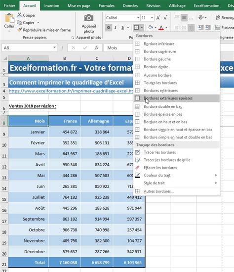Open the name box dropdown arrow
Screen dimensions: 234x272
[x=54, y=47]
